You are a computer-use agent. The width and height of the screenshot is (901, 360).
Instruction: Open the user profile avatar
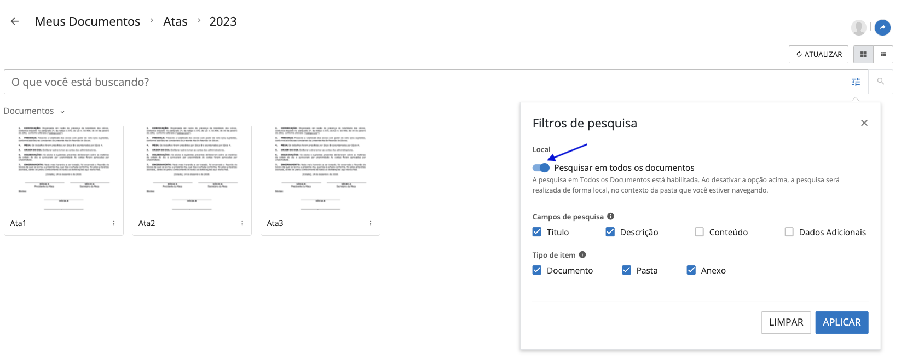[858, 27]
